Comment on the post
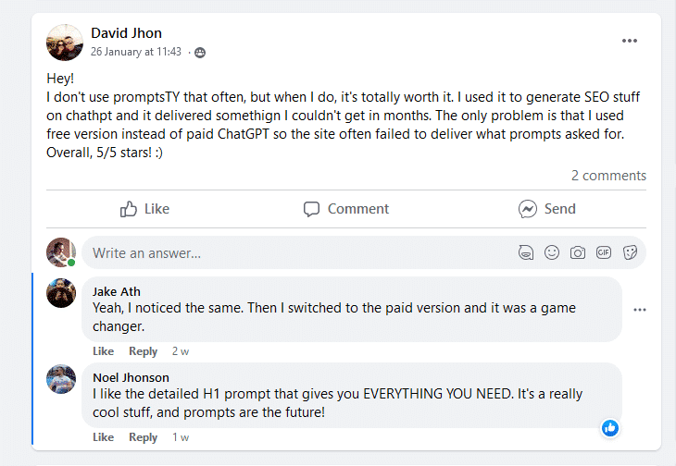 (346, 209)
